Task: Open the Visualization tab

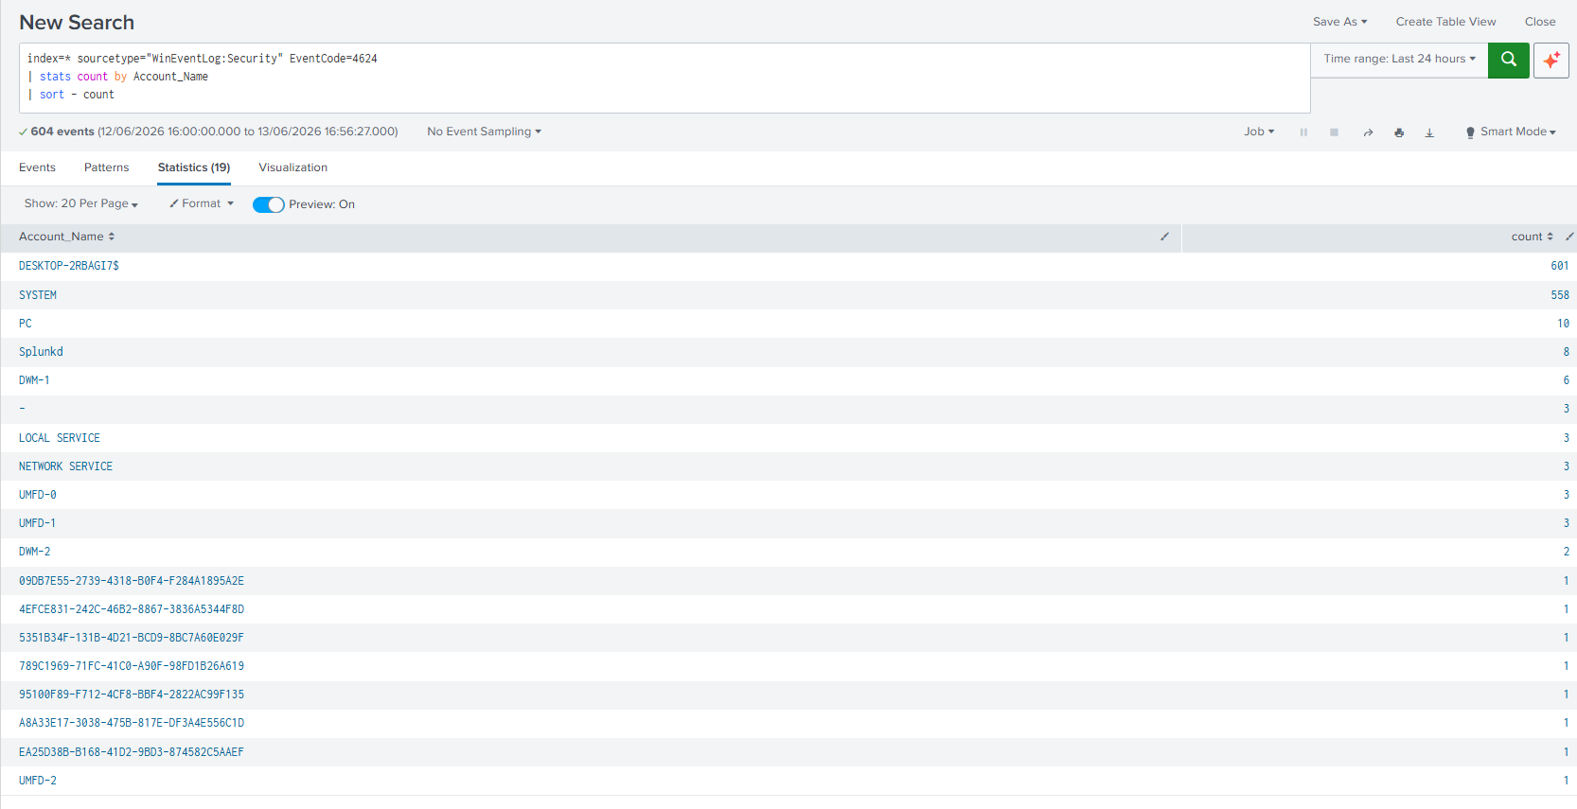Action: pyautogui.click(x=292, y=167)
